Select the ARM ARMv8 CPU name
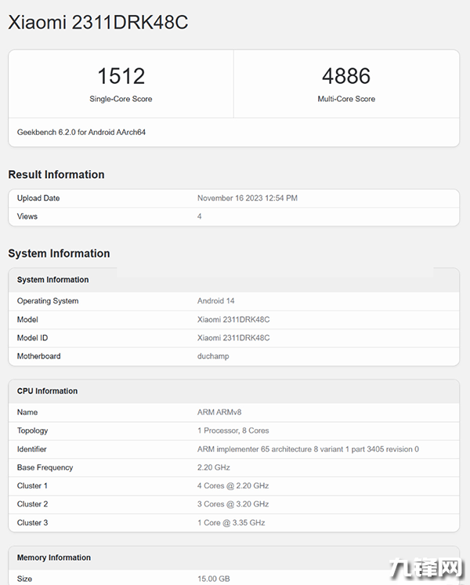 219,412
